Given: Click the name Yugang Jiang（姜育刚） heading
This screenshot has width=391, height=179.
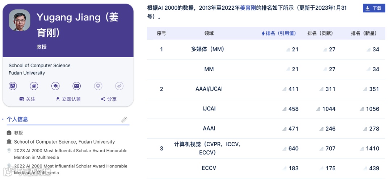Looking at the screenshot, I should [77, 25].
